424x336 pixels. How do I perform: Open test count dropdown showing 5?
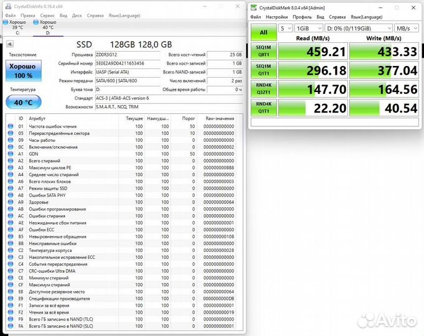click(285, 29)
